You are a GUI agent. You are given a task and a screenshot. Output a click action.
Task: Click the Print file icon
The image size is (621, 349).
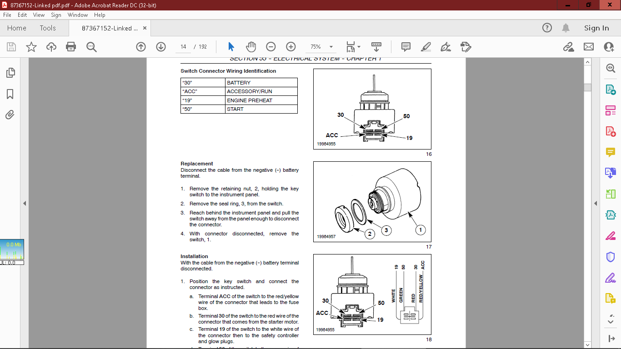71,47
